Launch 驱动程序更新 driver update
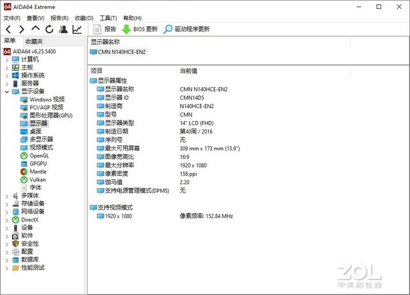Image resolution: width=410 pixels, height=295 pixels. click(186, 29)
